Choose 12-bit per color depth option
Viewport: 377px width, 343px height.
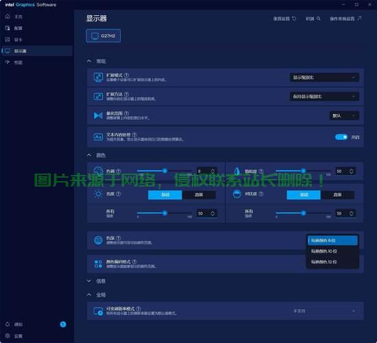[x=332, y=261]
